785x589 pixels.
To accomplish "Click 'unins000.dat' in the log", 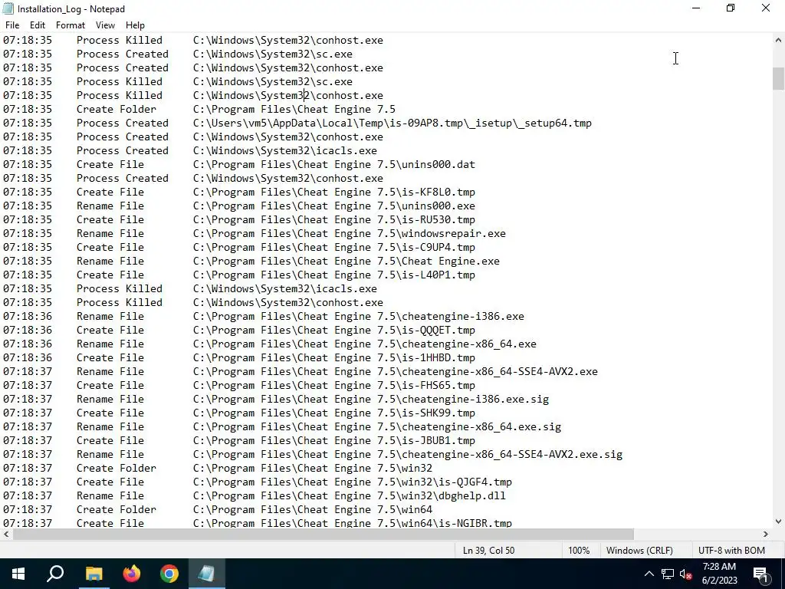I will point(438,165).
